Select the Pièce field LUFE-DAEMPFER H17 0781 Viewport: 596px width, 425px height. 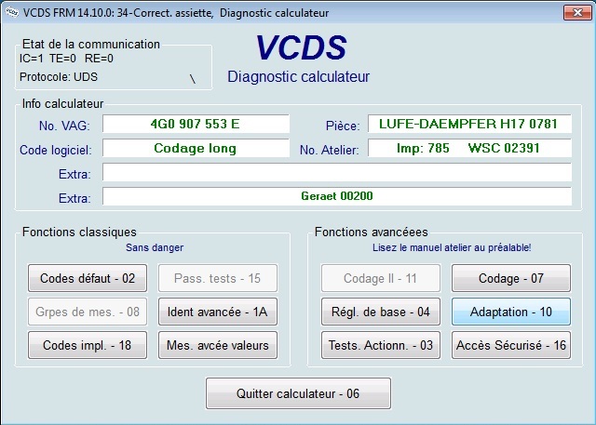pyautogui.click(x=469, y=124)
